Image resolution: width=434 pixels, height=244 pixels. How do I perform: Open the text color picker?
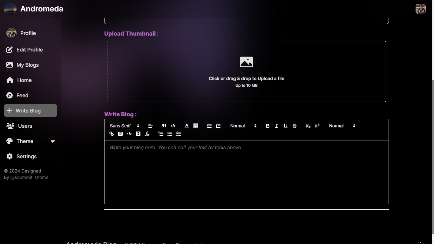[187, 126]
